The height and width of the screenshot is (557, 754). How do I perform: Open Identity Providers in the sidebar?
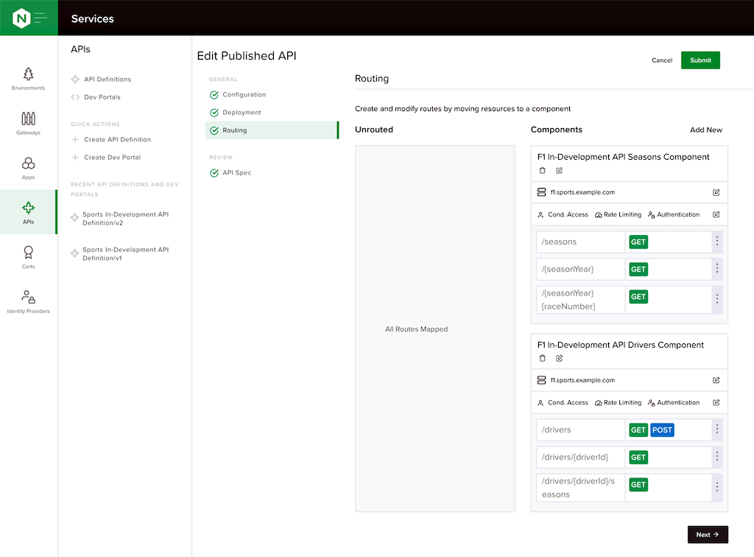(x=29, y=301)
